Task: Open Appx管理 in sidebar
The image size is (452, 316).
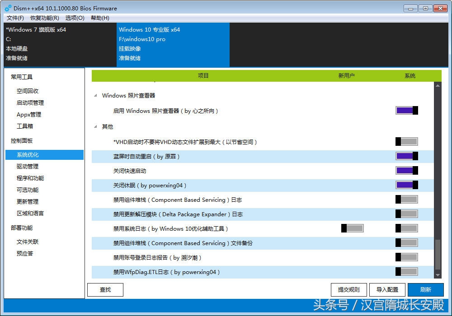Action: [x=29, y=115]
